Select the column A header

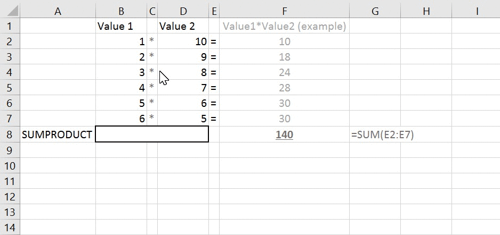coord(58,11)
